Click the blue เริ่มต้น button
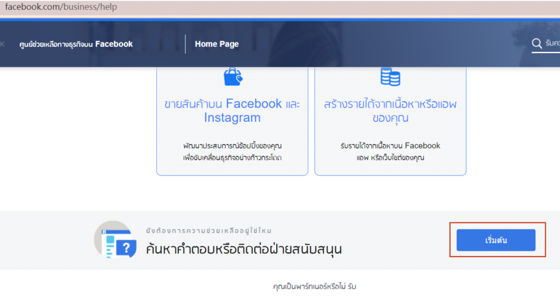The height and width of the screenshot is (296, 560). (x=495, y=240)
